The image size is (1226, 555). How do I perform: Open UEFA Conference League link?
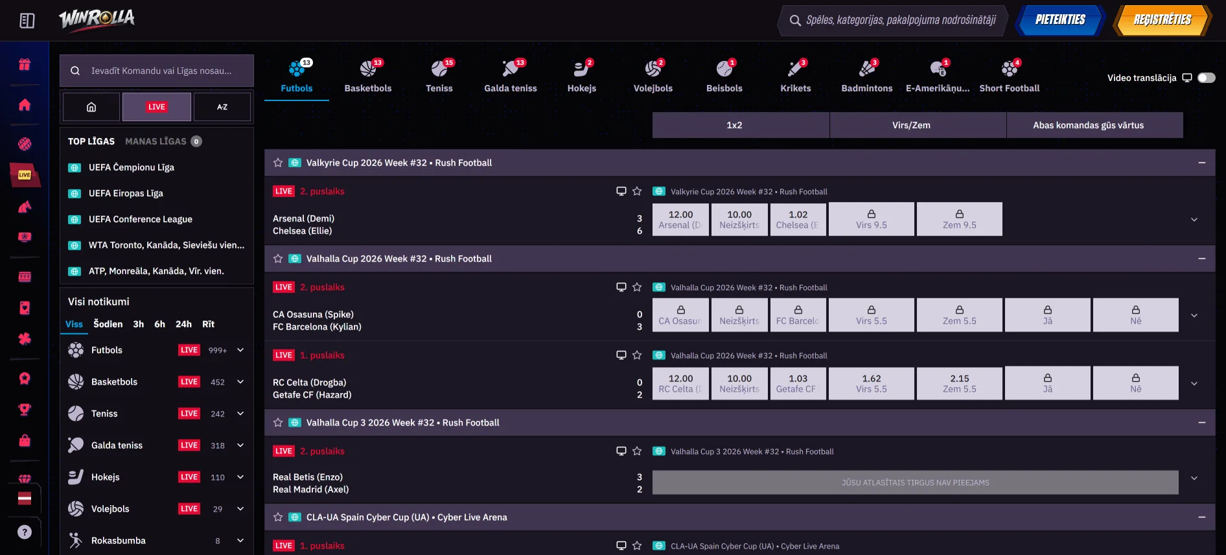(141, 219)
